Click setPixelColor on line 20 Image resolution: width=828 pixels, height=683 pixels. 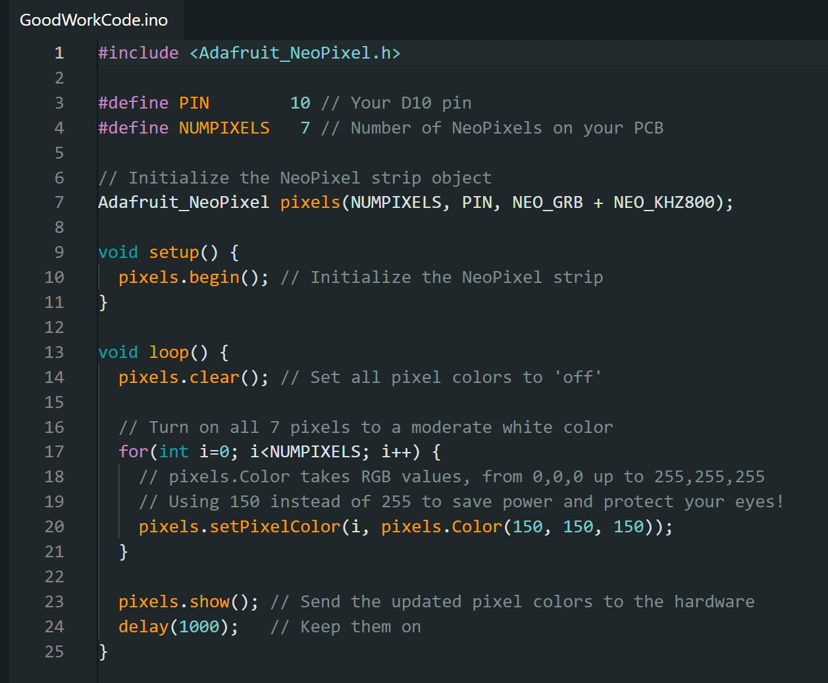275,526
